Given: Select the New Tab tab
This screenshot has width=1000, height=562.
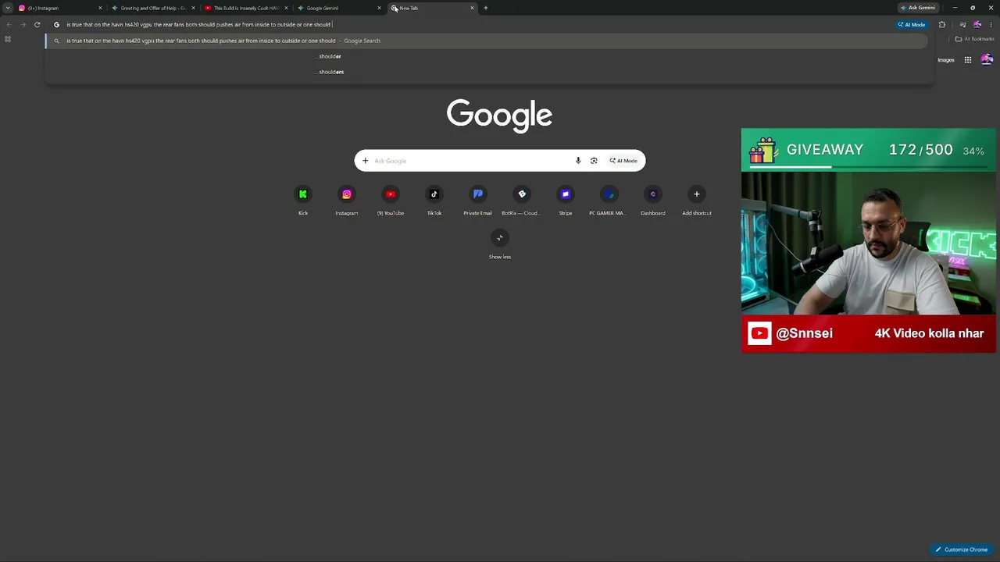Looking at the screenshot, I should 432,8.
